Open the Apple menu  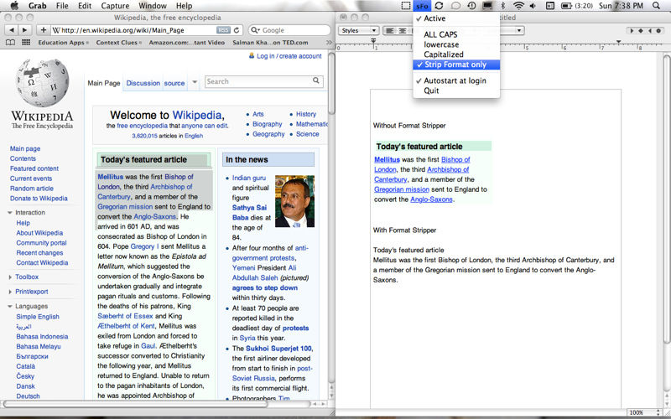point(14,6)
